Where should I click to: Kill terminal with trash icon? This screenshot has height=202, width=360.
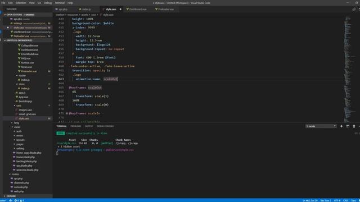pyautogui.click(x=354, y=126)
